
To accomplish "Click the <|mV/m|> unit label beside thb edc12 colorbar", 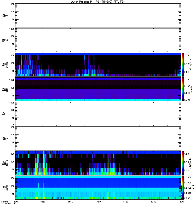I will [191, 65].
